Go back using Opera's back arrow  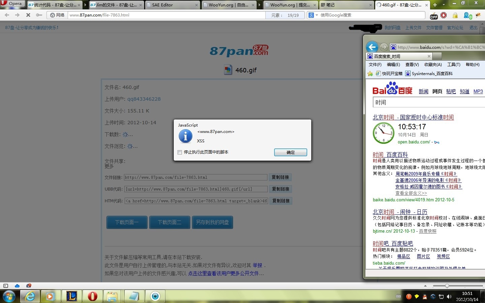pos(7,15)
